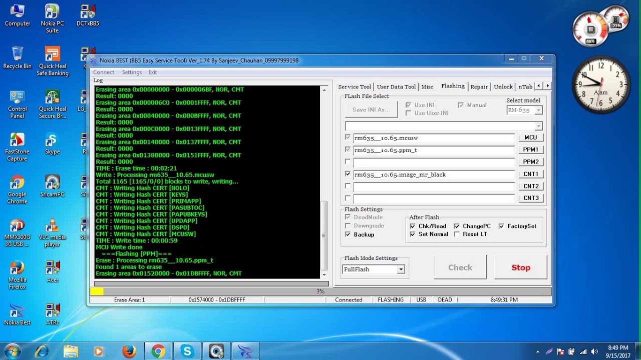Switch to the Misc tab
Screen dimensions: 641x360
pos(427,86)
